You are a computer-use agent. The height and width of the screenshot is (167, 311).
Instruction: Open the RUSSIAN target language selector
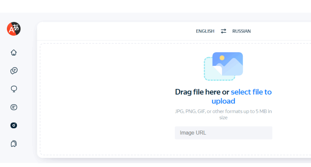pos(242,31)
